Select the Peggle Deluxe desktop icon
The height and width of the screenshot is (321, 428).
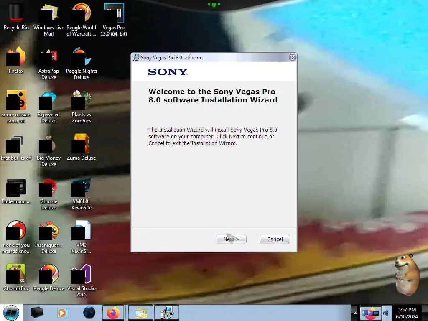[x=48, y=278]
